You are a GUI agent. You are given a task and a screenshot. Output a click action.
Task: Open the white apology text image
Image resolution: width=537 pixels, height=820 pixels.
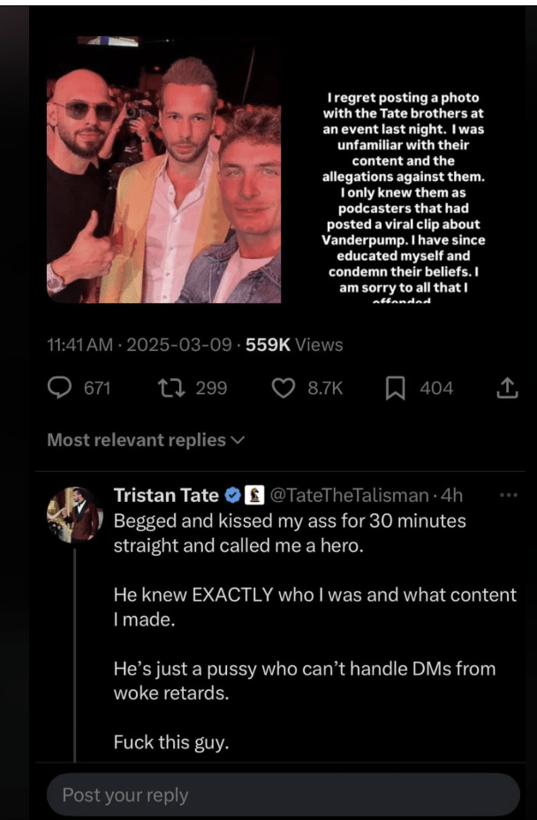click(402, 196)
